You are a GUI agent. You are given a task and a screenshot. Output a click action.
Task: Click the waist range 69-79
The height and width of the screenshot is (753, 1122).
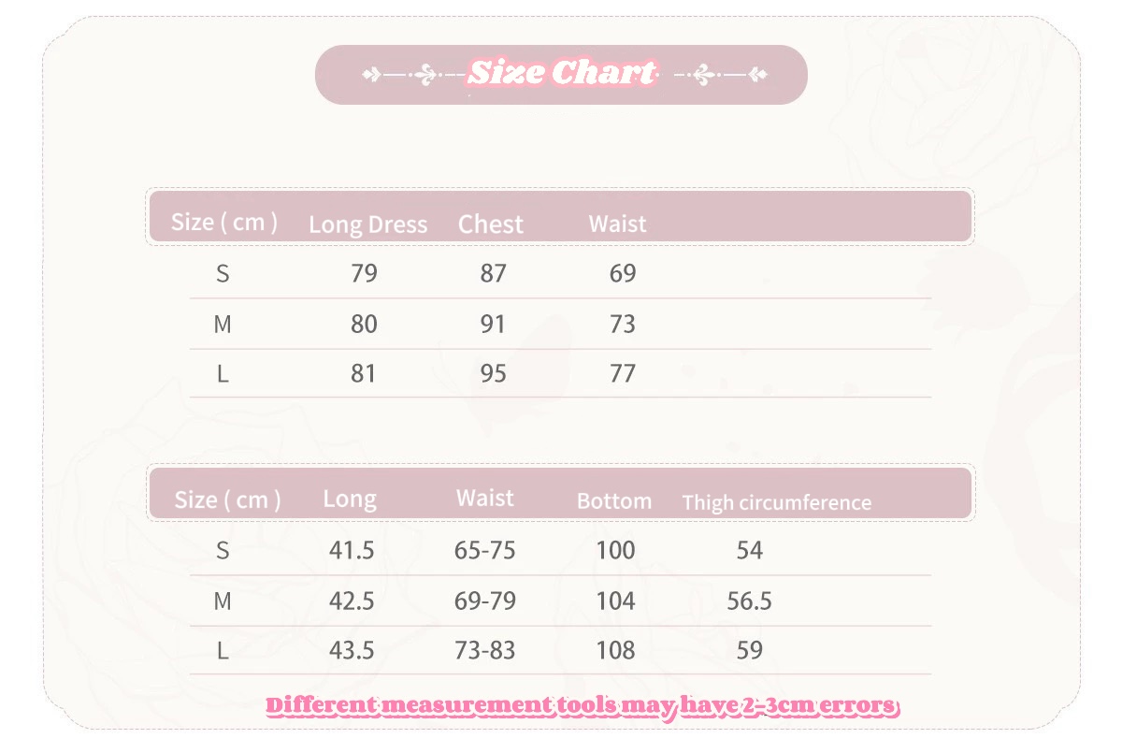coord(484,601)
